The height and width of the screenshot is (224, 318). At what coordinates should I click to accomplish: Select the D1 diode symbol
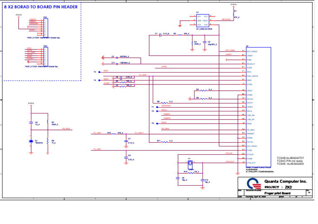click(x=31, y=141)
